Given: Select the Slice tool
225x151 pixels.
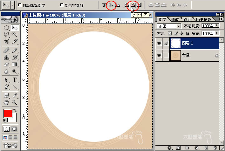Looking at the screenshot, I should tap(15, 42).
